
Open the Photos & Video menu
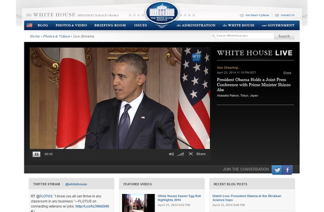(x=71, y=25)
